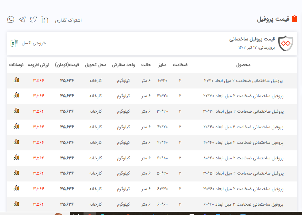
Task: Click the shield logo beside the table title
Action: [x=285, y=43]
